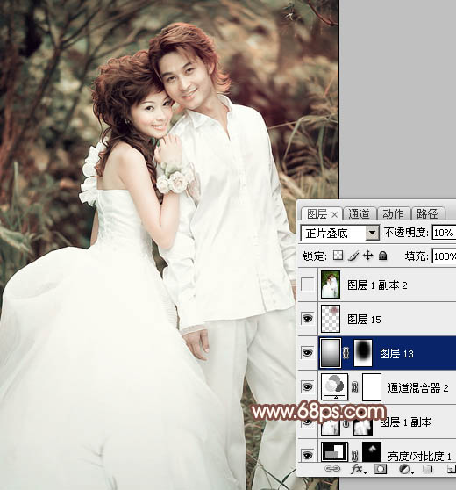Click thumbnail of 图层 15
The image size is (456, 490).
pyautogui.click(x=331, y=319)
